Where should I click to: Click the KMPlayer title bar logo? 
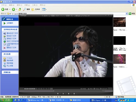pyautogui.click(x=23, y=16)
